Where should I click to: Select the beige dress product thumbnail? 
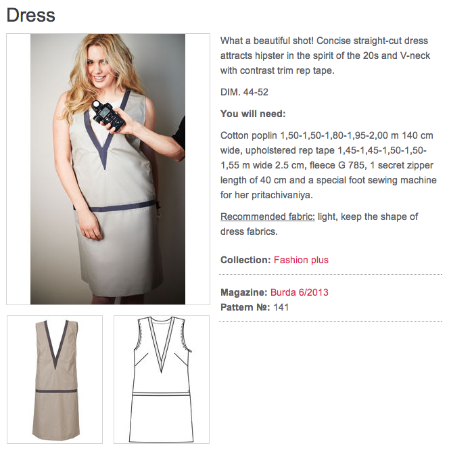(x=55, y=380)
